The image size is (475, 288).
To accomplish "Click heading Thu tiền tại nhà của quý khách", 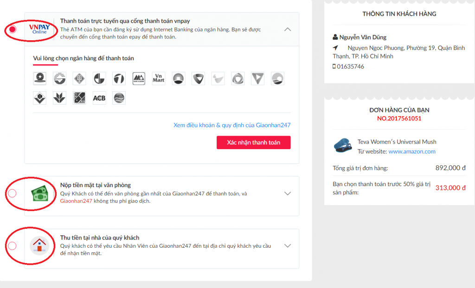I will coord(100,238).
